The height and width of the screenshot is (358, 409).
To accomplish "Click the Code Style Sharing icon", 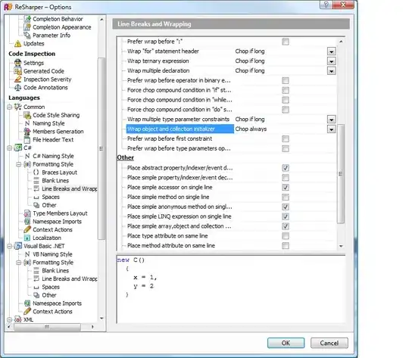I will [27, 115].
